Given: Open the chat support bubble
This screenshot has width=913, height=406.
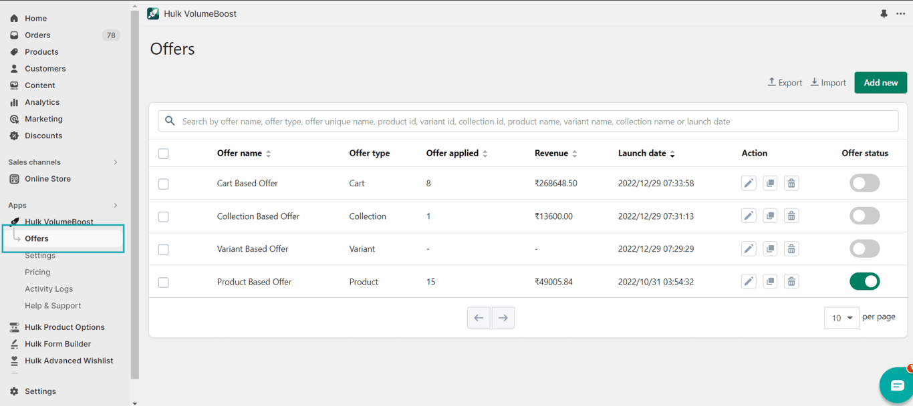Looking at the screenshot, I should [x=896, y=385].
